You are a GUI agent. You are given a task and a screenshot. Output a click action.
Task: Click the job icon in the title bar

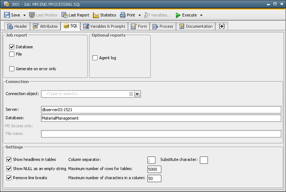(6, 4)
